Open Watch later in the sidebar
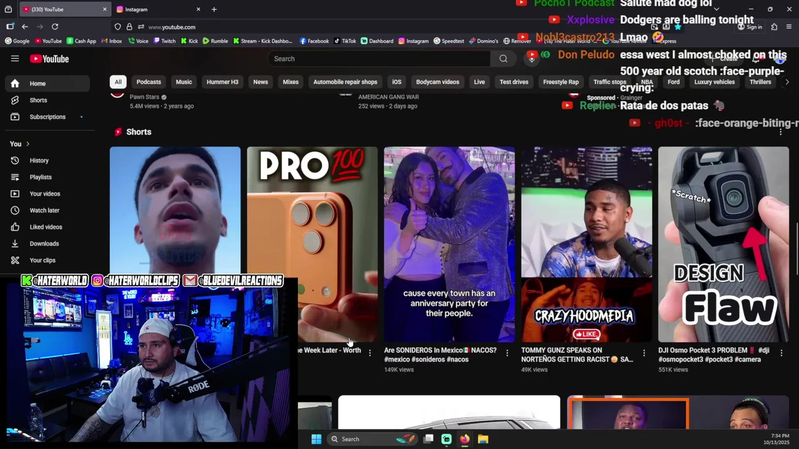This screenshot has height=449, width=799. [x=47, y=210]
